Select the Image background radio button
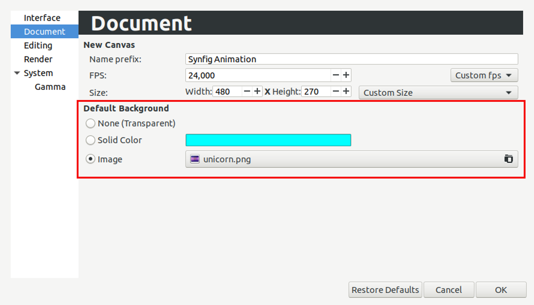This screenshot has width=534, height=305. click(90, 159)
